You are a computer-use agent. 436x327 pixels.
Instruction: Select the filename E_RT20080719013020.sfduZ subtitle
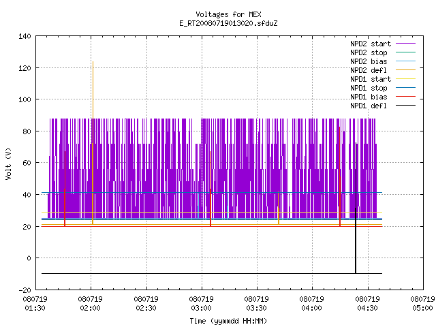coord(228,23)
